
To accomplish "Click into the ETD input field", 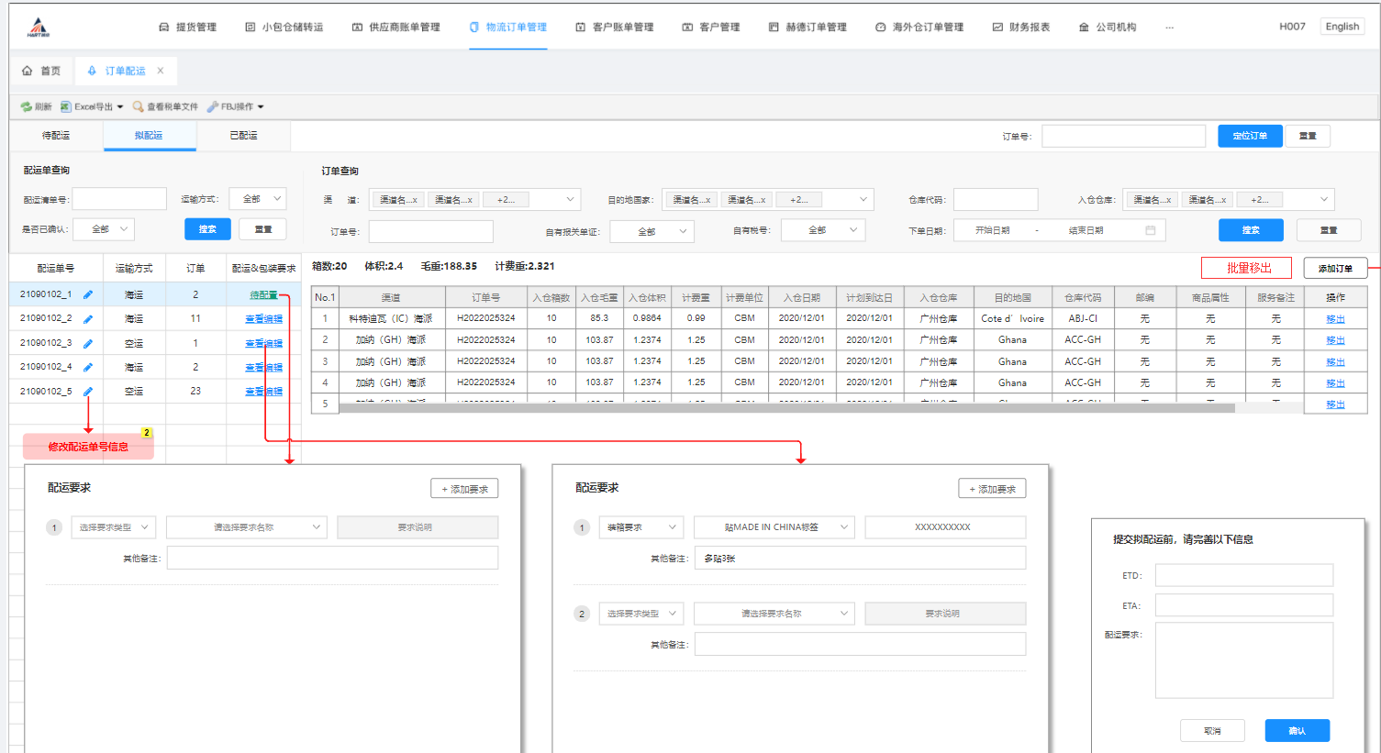I will [x=1243, y=576].
